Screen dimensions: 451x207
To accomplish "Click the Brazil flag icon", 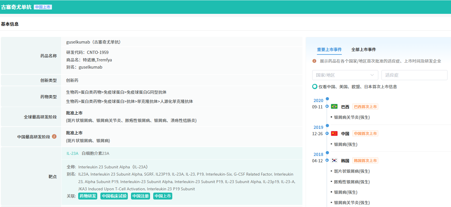I will (x=334, y=107).
